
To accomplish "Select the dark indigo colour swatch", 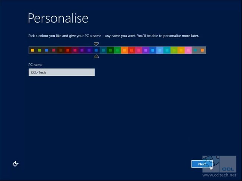I will click(x=89, y=50).
